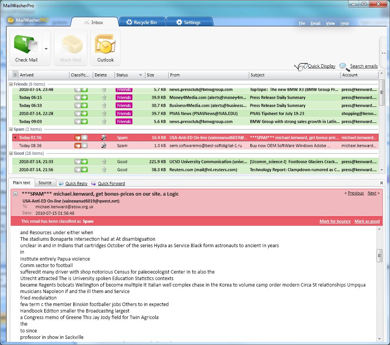Toggle delete trash for UCSD University email
Image resolution: width=390 pixels, height=345 pixels.
click(104, 161)
